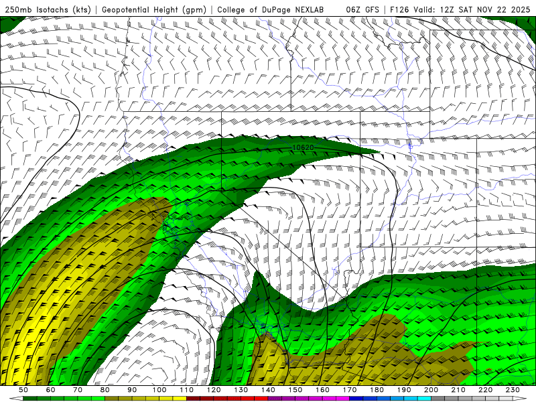Screen dimensions: 536x402
Task: Click the 10620 height contour label
Action: coord(303,147)
